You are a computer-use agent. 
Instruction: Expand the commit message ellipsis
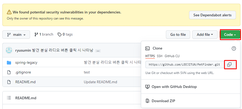[x=98, y=51]
